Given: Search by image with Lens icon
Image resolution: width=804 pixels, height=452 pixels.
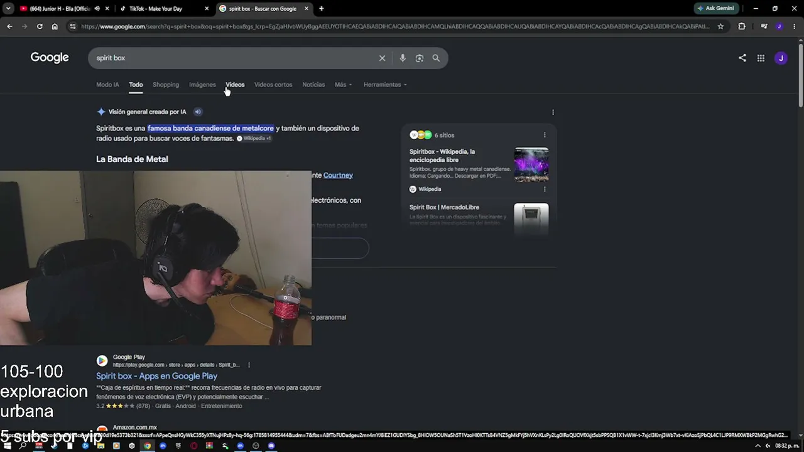Looking at the screenshot, I should click(x=420, y=58).
